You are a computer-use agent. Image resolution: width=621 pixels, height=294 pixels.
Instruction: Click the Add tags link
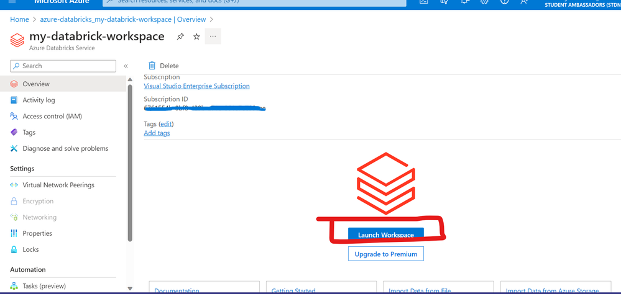[x=157, y=133]
